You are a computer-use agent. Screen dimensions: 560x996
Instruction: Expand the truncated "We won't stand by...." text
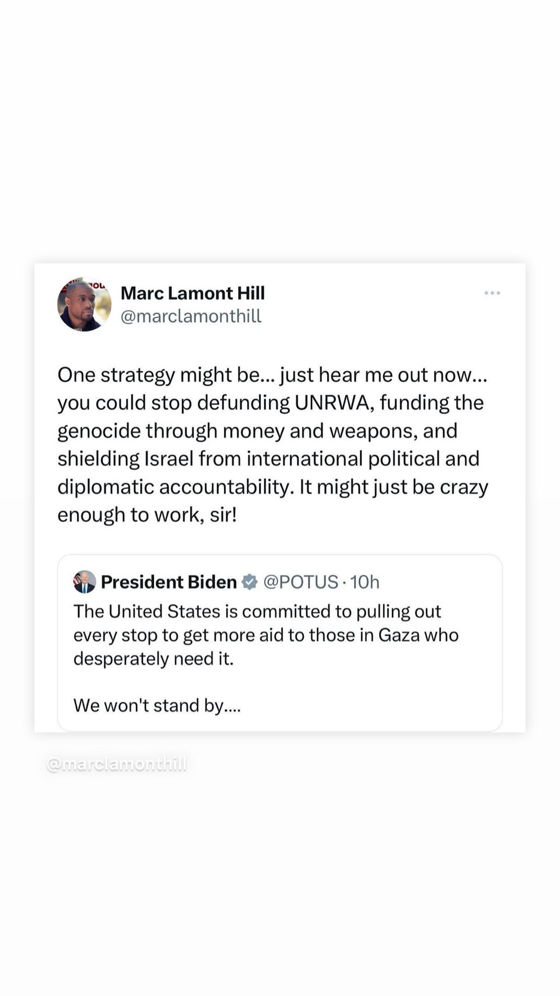click(157, 705)
